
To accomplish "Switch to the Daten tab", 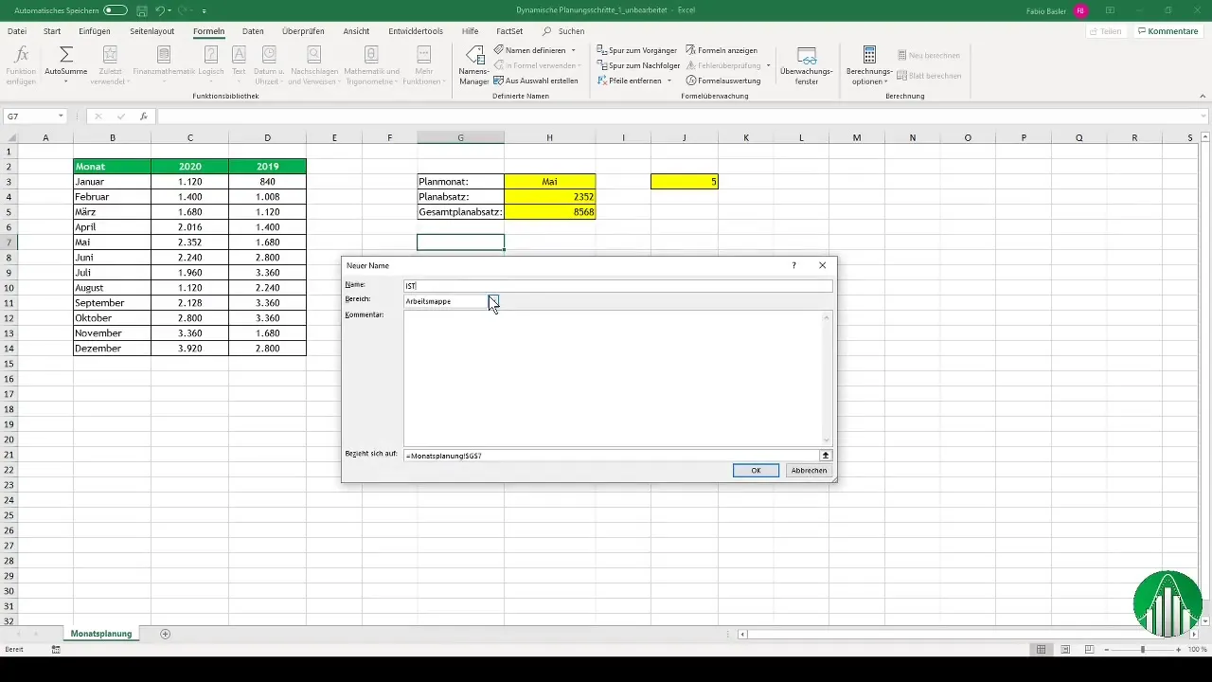I will point(253,31).
